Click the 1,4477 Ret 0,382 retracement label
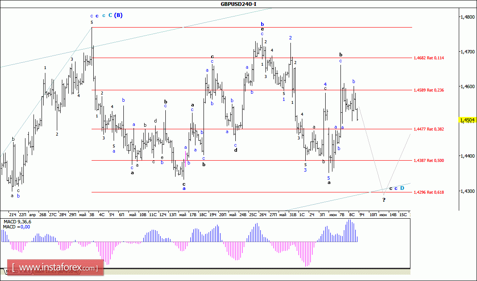 click(x=428, y=129)
